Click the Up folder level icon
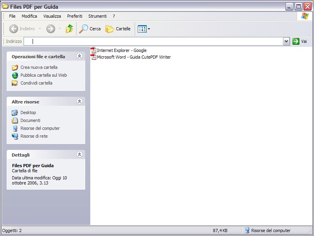 point(69,29)
